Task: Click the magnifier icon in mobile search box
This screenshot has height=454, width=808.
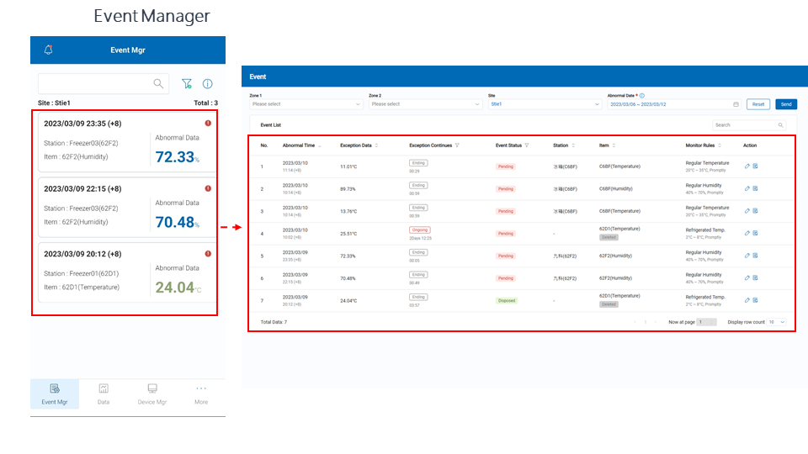Action: click(x=158, y=83)
